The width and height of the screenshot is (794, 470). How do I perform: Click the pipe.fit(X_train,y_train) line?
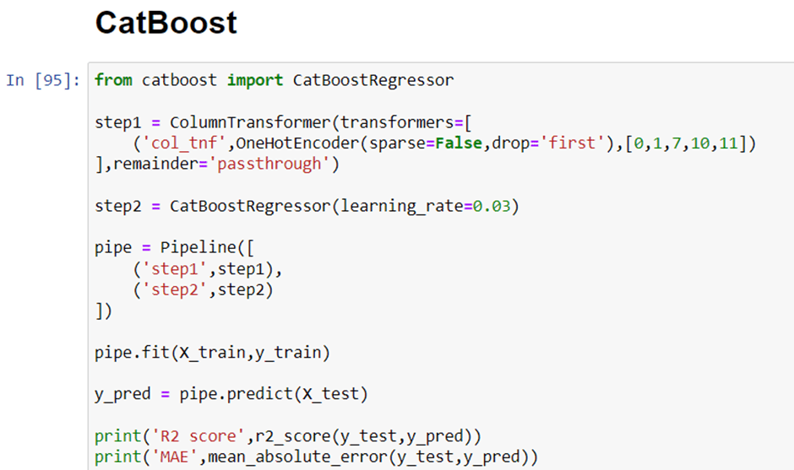[x=212, y=352]
